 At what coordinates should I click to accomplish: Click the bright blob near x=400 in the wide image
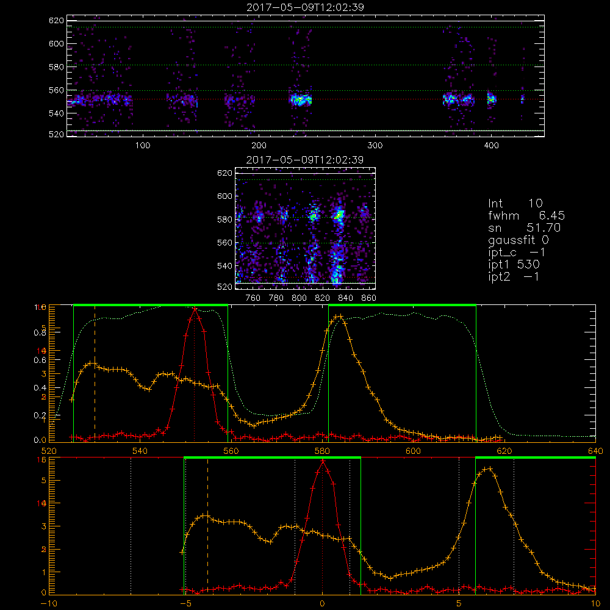point(492,99)
